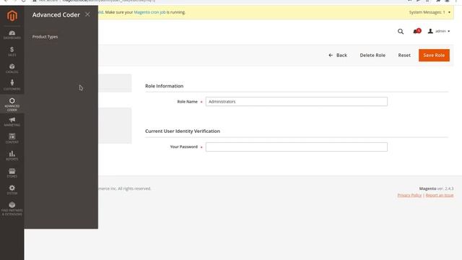Screen dimensions: 462x260
Task: Open Find Partners & Extensions menu
Action: point(12,209)
